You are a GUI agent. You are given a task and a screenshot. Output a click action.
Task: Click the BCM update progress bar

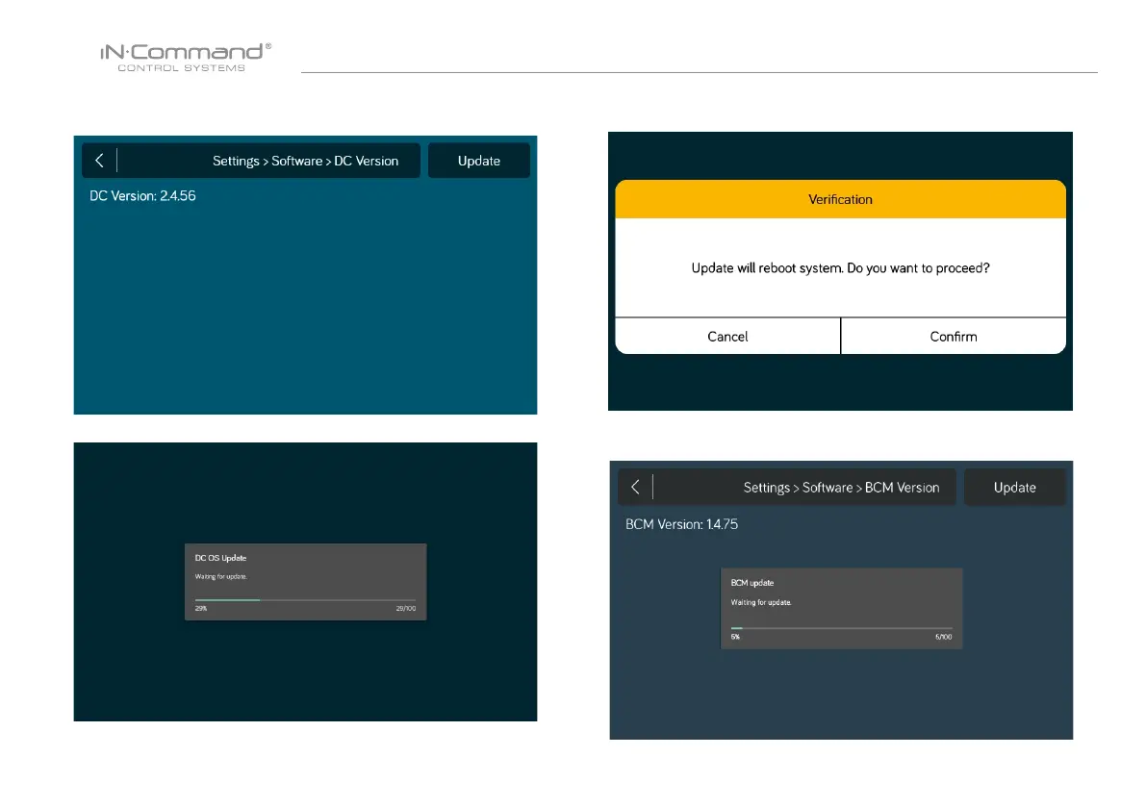coord(841,628)
